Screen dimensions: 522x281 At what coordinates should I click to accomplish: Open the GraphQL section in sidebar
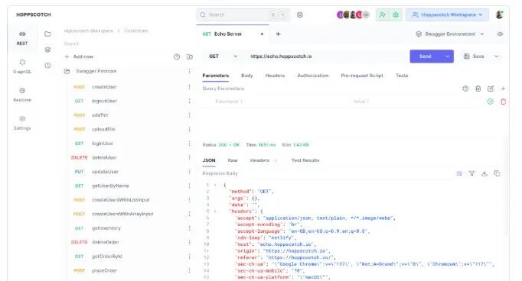[x=22, y=66]
